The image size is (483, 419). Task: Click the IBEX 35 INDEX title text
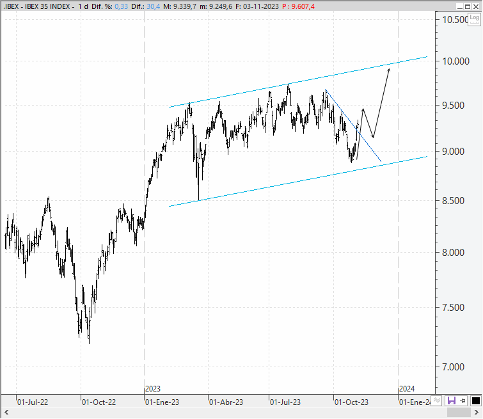48,6
